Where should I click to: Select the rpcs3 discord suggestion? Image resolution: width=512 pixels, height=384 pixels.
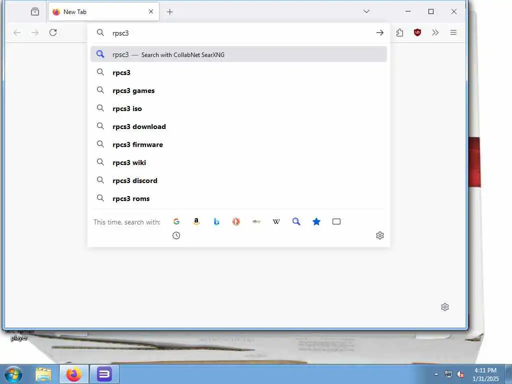(238, 180)
